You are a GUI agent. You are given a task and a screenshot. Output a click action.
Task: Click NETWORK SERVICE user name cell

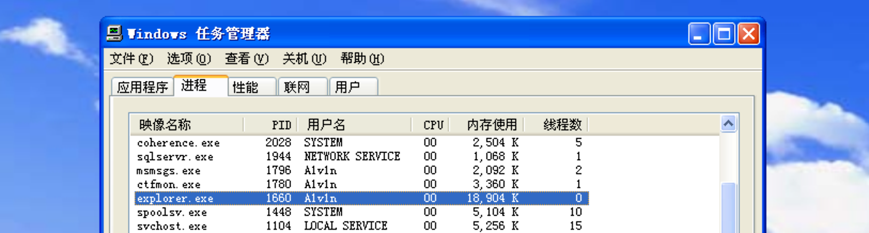(x=352, y=157)
